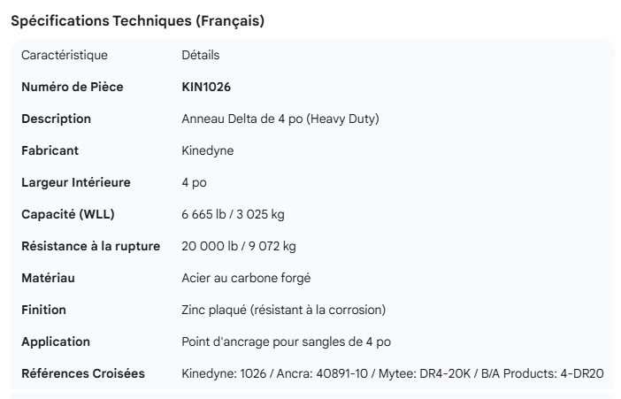Screen dimensions: 621x399
Task: Click the Matériau row label
Action: coord(48,278)
